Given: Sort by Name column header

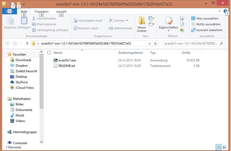Looking at the screenshot, I should (58, 53).
